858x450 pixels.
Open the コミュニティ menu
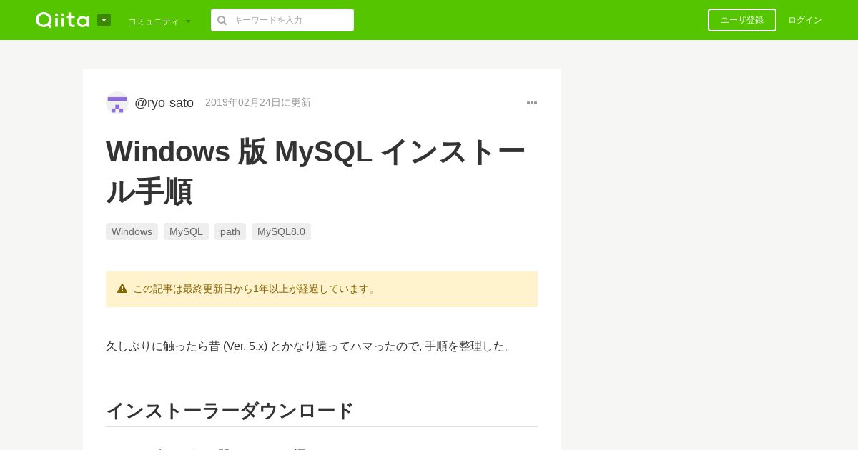159,21
